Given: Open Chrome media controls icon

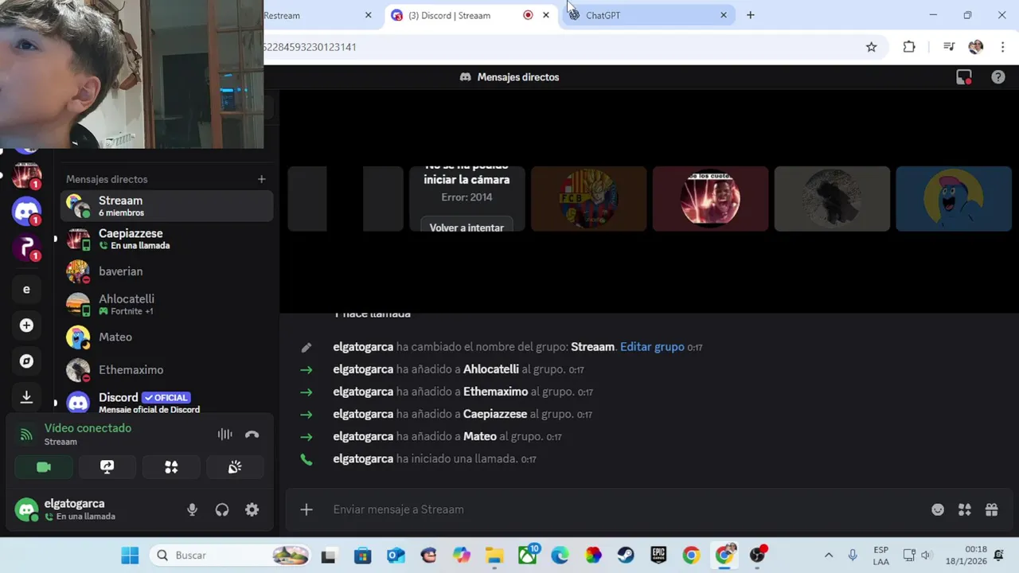Looking at the screenshot, I should 948,47.
